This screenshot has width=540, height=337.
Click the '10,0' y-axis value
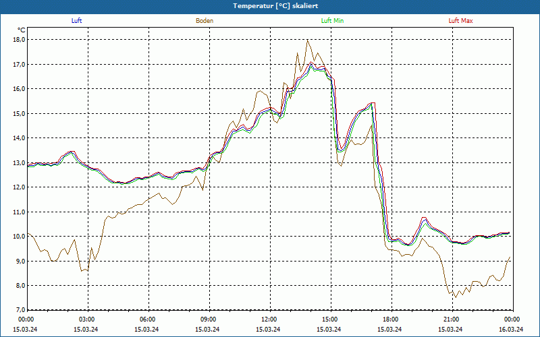tap(20, 237)
